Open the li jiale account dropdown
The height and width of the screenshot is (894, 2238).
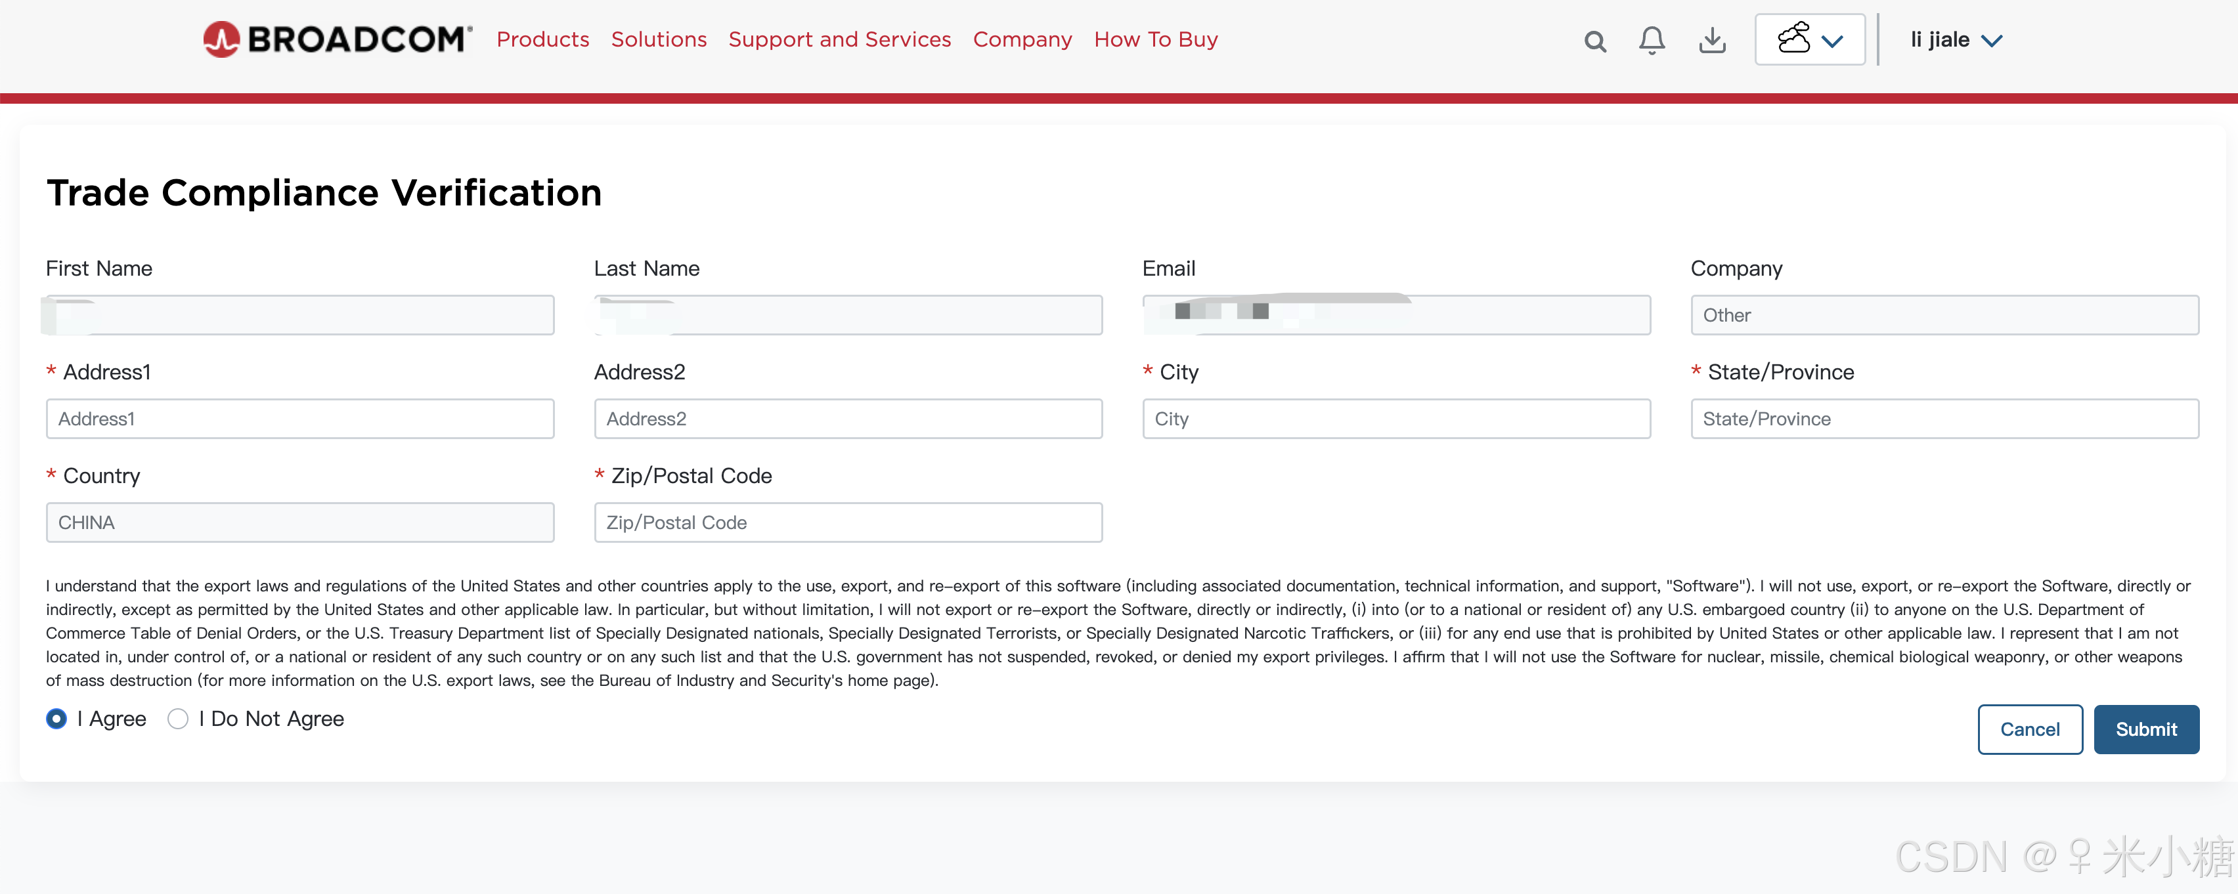coord(1955,40)
